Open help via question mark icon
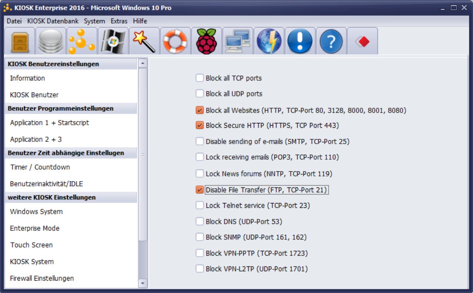This screenshot has width=473, height=293. coord(331,41)
